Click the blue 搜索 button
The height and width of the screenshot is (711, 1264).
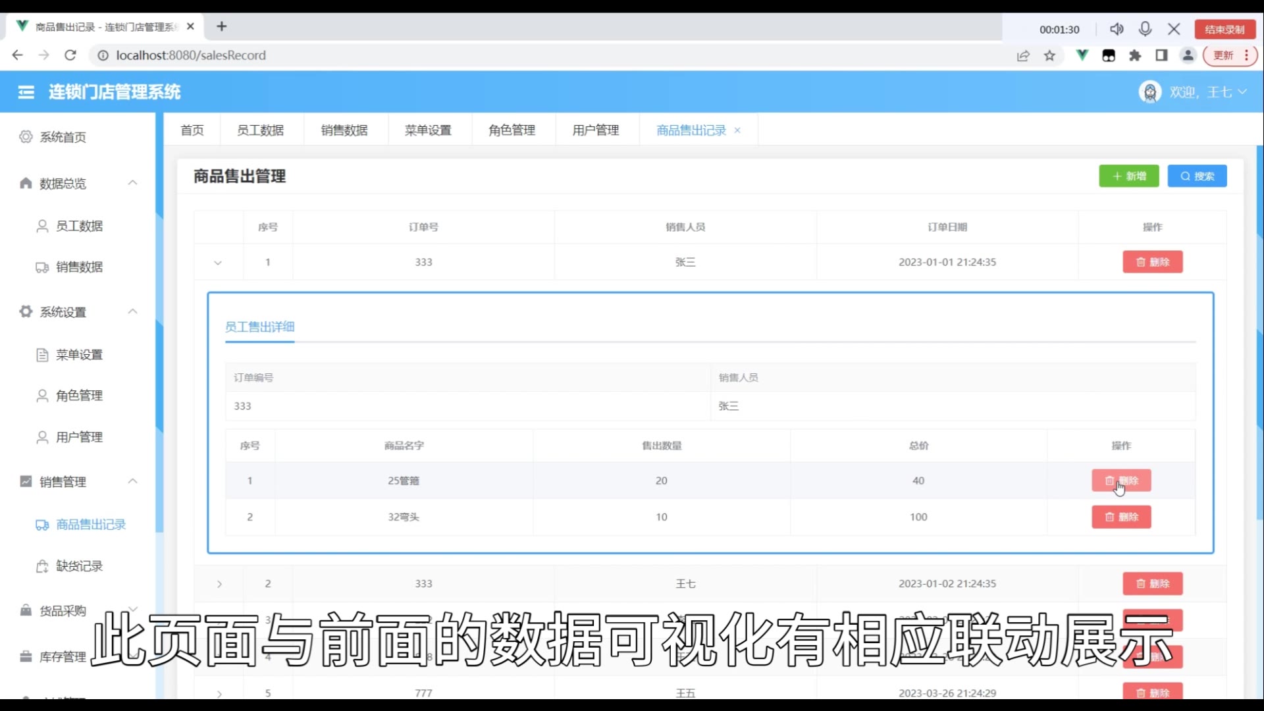click(x=1197, y=176)
